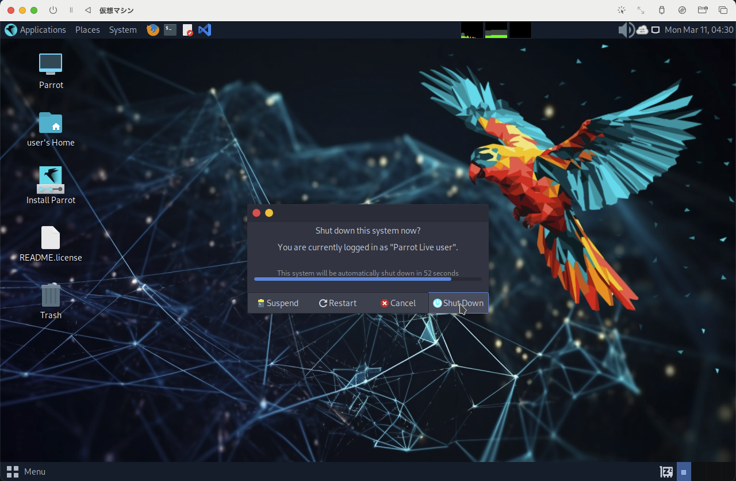The image size is (736, 481).
Task: Click the VM resize arrows icon
Action: point(641,10)
